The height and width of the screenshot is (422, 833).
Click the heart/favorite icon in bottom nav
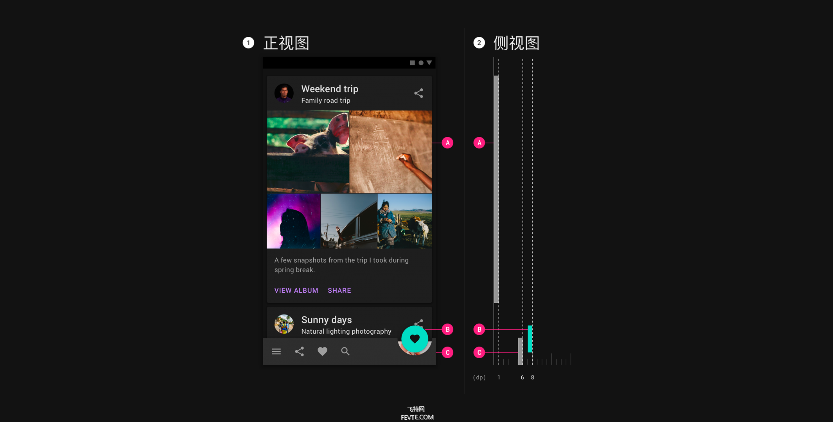[x=322, y=351]
